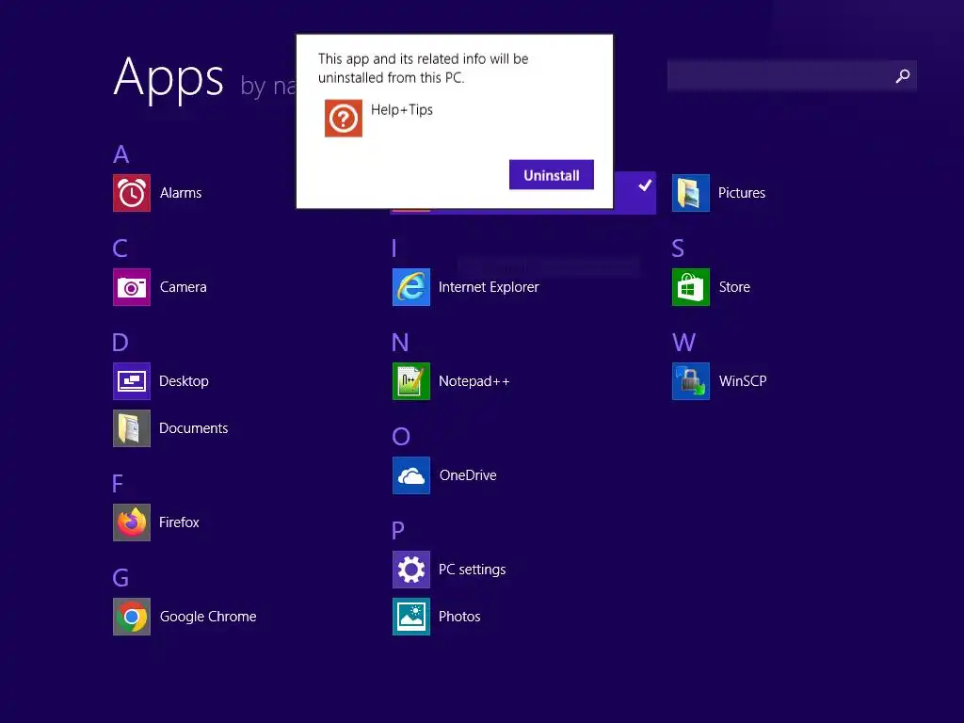Image resolution: width=964 pixels, height=723 pixels.
Task: Click the Help+Tips icon in dialog
Action: coord(343,118)
